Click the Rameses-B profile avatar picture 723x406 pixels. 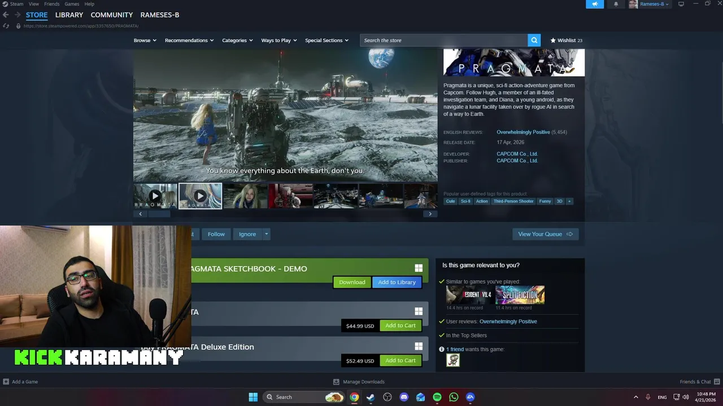(633, 4)
